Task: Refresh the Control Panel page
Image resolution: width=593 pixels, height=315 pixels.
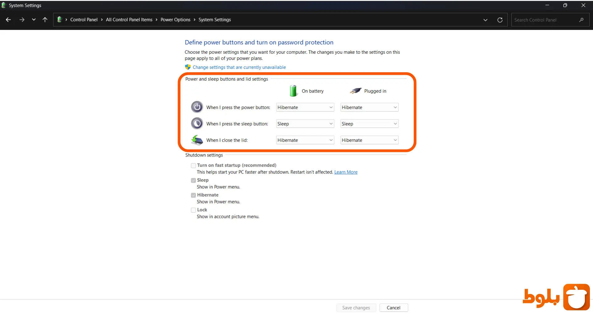Action: pyautogui.click(x=500, y=20)
